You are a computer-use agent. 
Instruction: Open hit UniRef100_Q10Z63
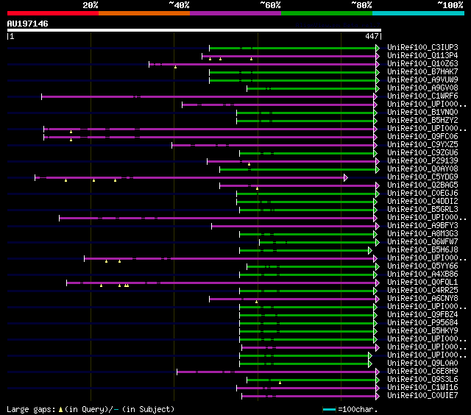(x=422, y=64)
